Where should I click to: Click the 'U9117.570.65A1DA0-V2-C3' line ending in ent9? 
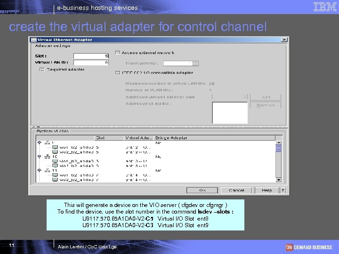click(x=145, y=225)
